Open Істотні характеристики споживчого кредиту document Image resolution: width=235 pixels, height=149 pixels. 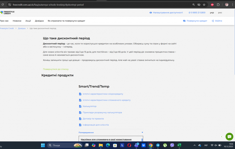click(x=106, y=100)
